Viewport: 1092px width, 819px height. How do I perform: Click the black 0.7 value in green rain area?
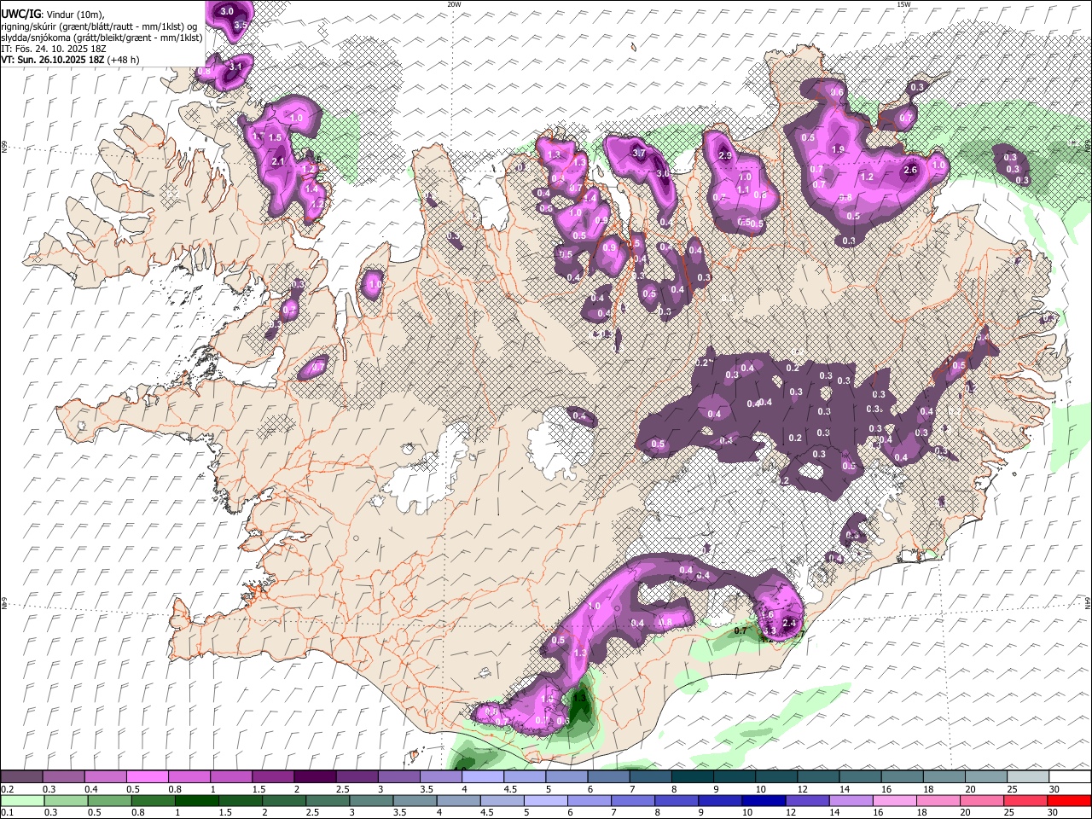(x=741, y=630)
